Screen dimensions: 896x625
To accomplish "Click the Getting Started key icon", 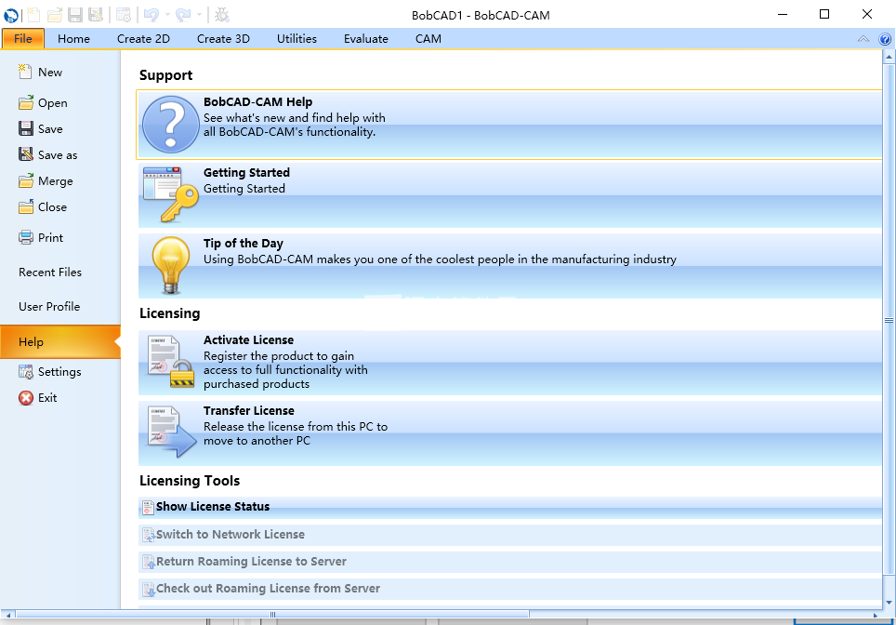I will [170, 194].
